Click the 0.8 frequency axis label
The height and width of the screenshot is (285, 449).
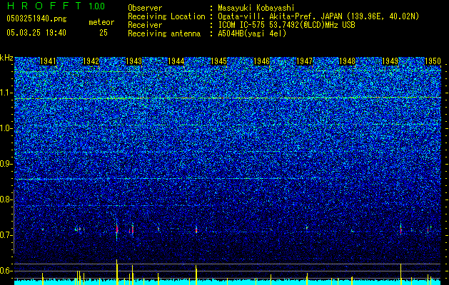coord(5,199)
